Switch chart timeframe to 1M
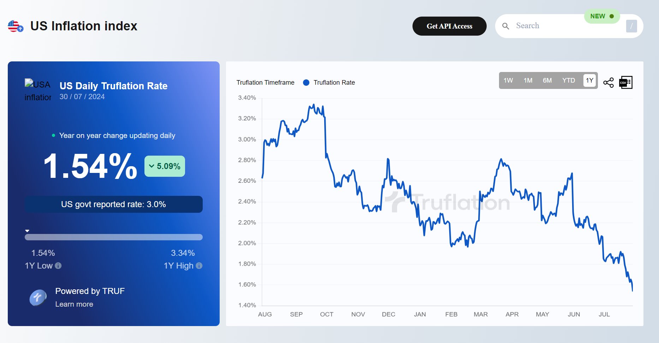Image resolution: width=659 pixels, height=343 pixels. coord(528,80)
